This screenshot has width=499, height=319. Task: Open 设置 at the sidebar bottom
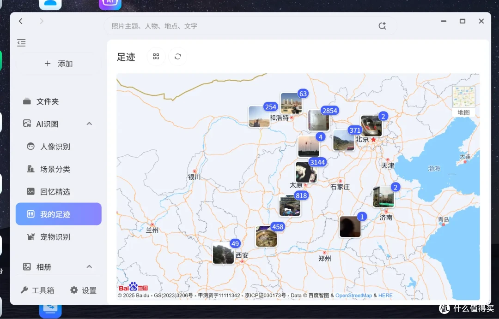click(83, 290)
